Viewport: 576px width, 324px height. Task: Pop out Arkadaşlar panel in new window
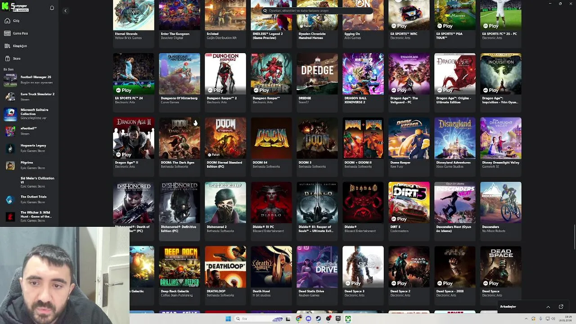[x=561, y=307]
